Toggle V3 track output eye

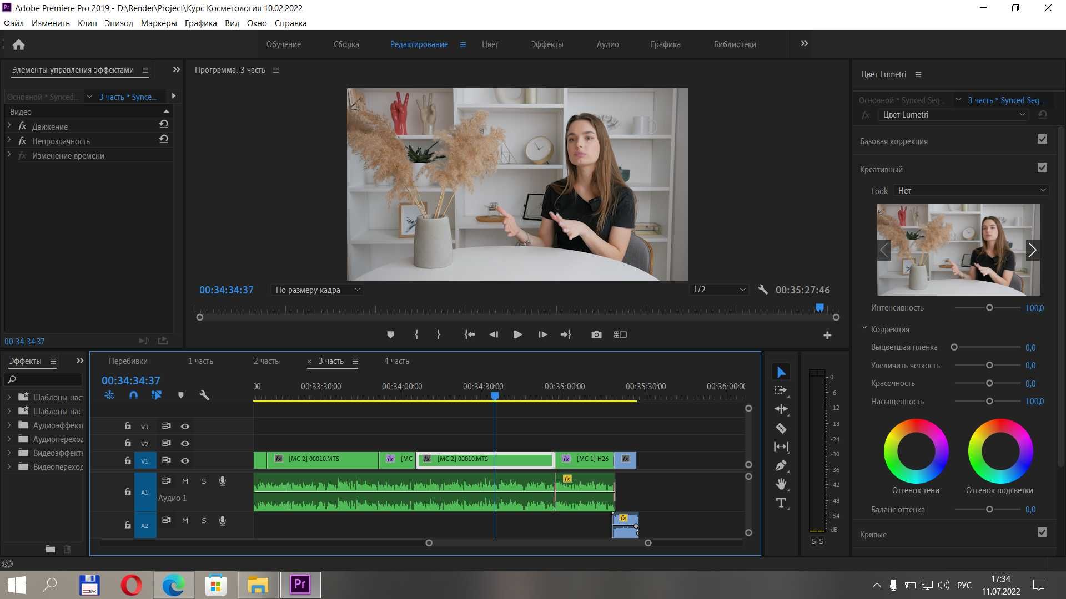(185, 427)
